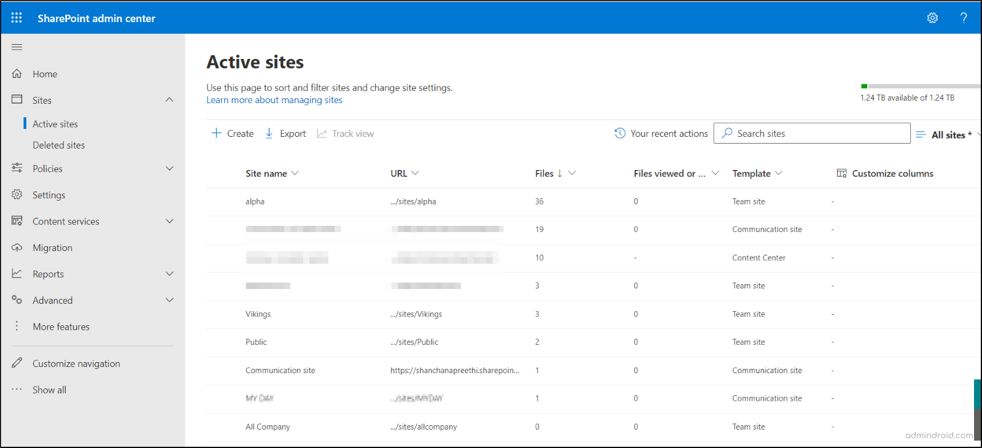982x448 pixels.
Task: Open the Files viewed or edited dropdown
Action: click(715, 173)
